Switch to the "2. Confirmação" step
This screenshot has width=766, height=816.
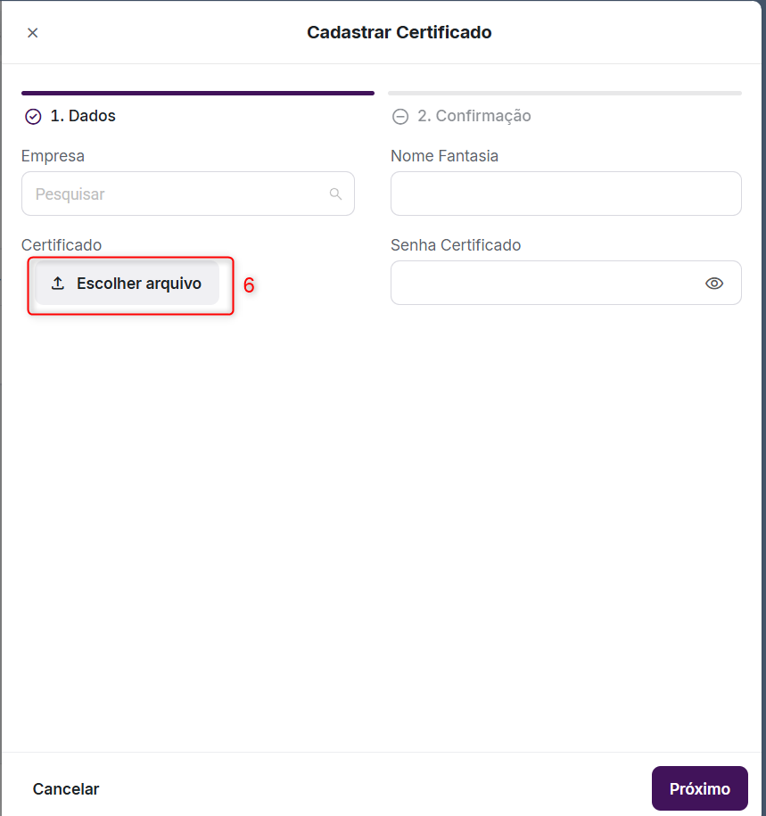coord(474,116)
